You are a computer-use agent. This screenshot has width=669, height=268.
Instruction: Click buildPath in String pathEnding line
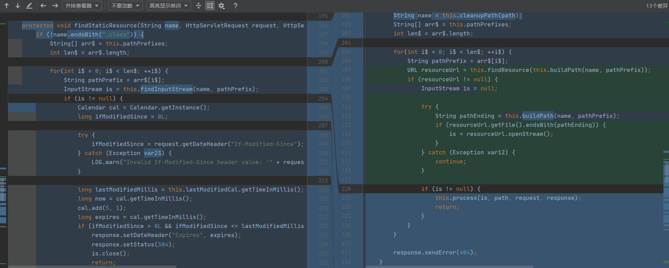point(538,116)
